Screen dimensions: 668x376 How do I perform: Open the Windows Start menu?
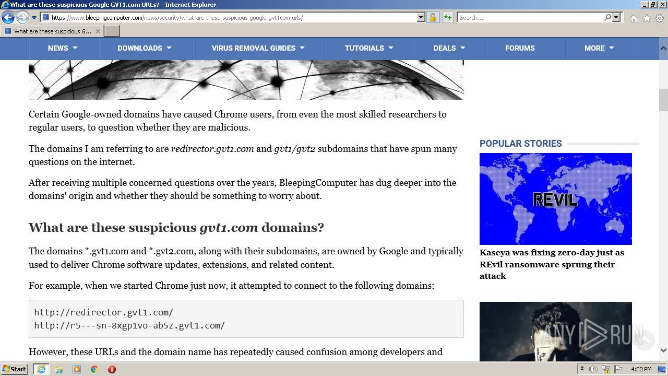click(x=15, y=369)
